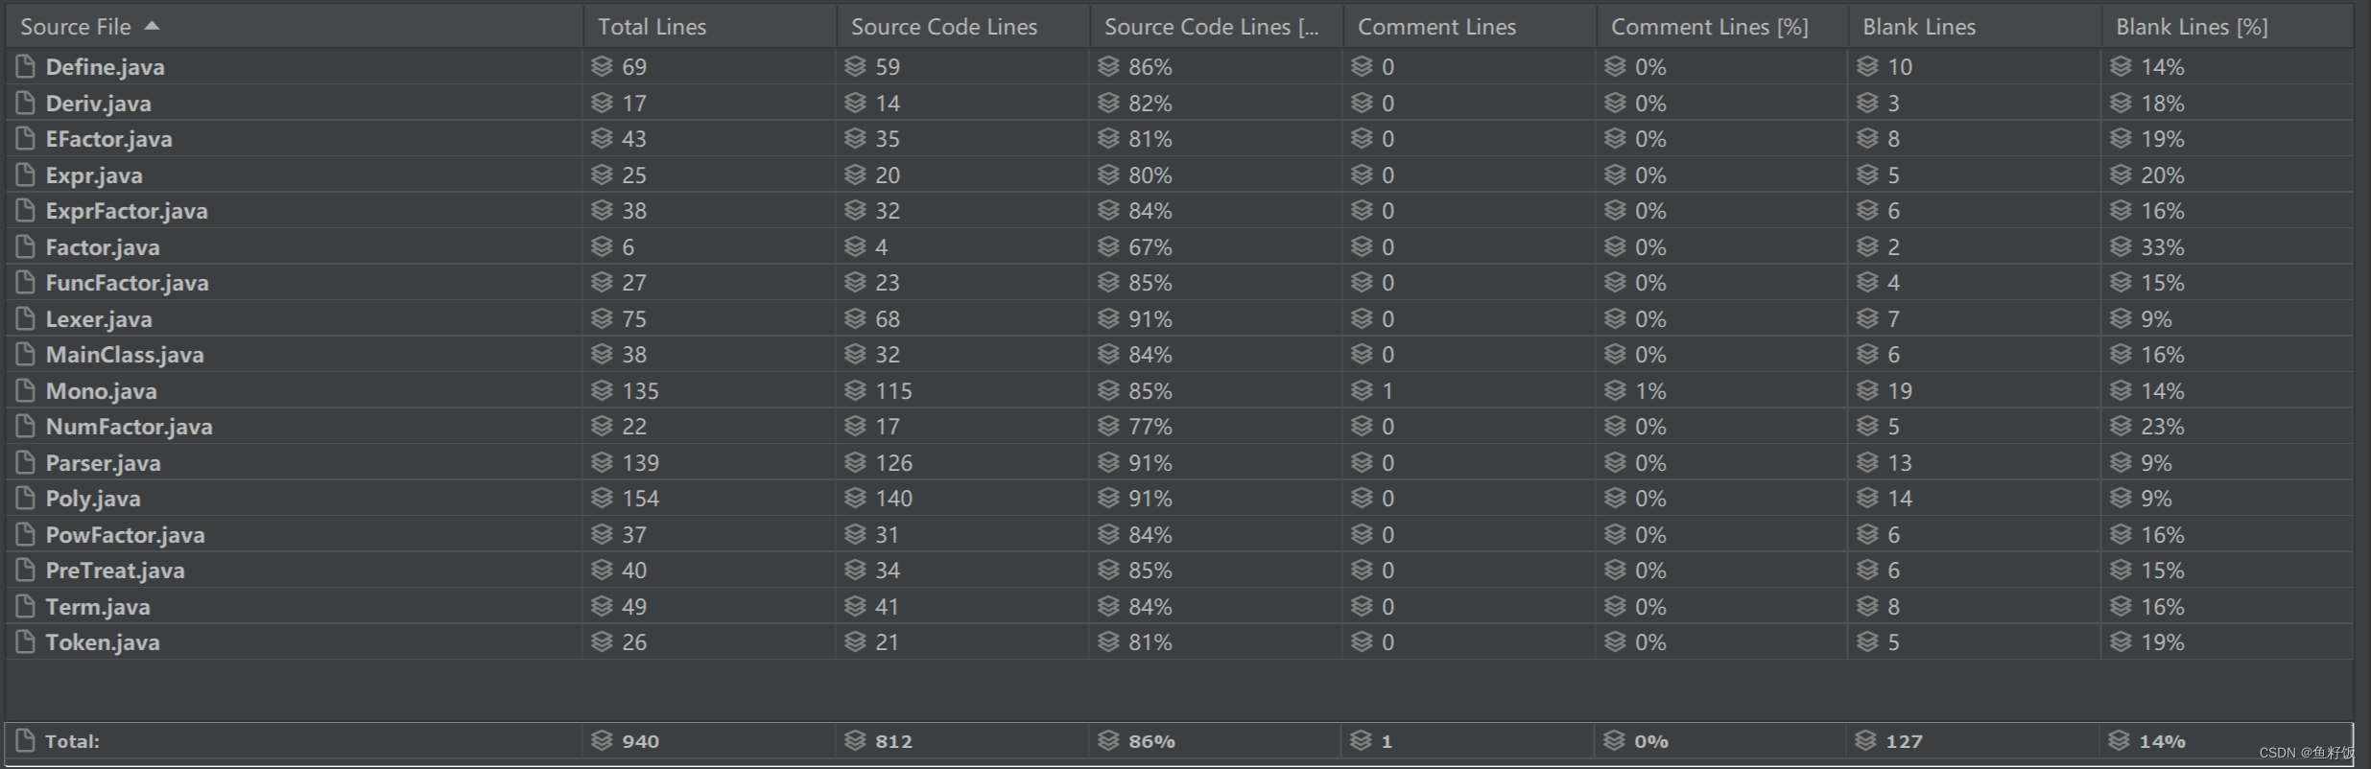This screenshot has height=769, width=2371.
Task: Select the MainClass.java file name
Action: coord(125,355)
